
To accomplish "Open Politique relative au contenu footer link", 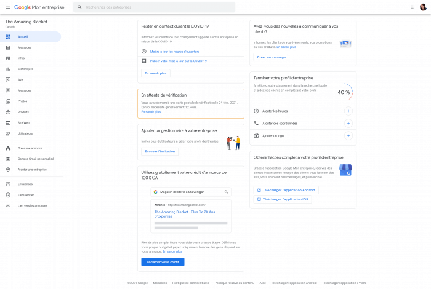I will point(235,283).
